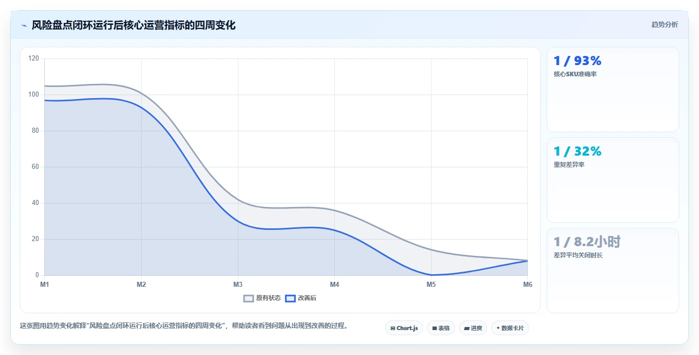The width and height of the screenshot is (699, 355).
Task: Click the lightning icon beside the title
Action: pos(24,25)
